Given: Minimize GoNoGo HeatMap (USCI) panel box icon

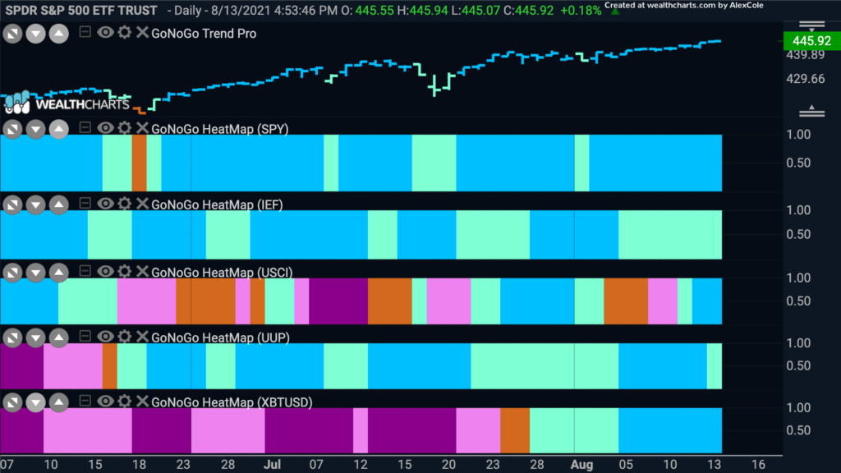Looking at the screenshot, I should 85,271.
